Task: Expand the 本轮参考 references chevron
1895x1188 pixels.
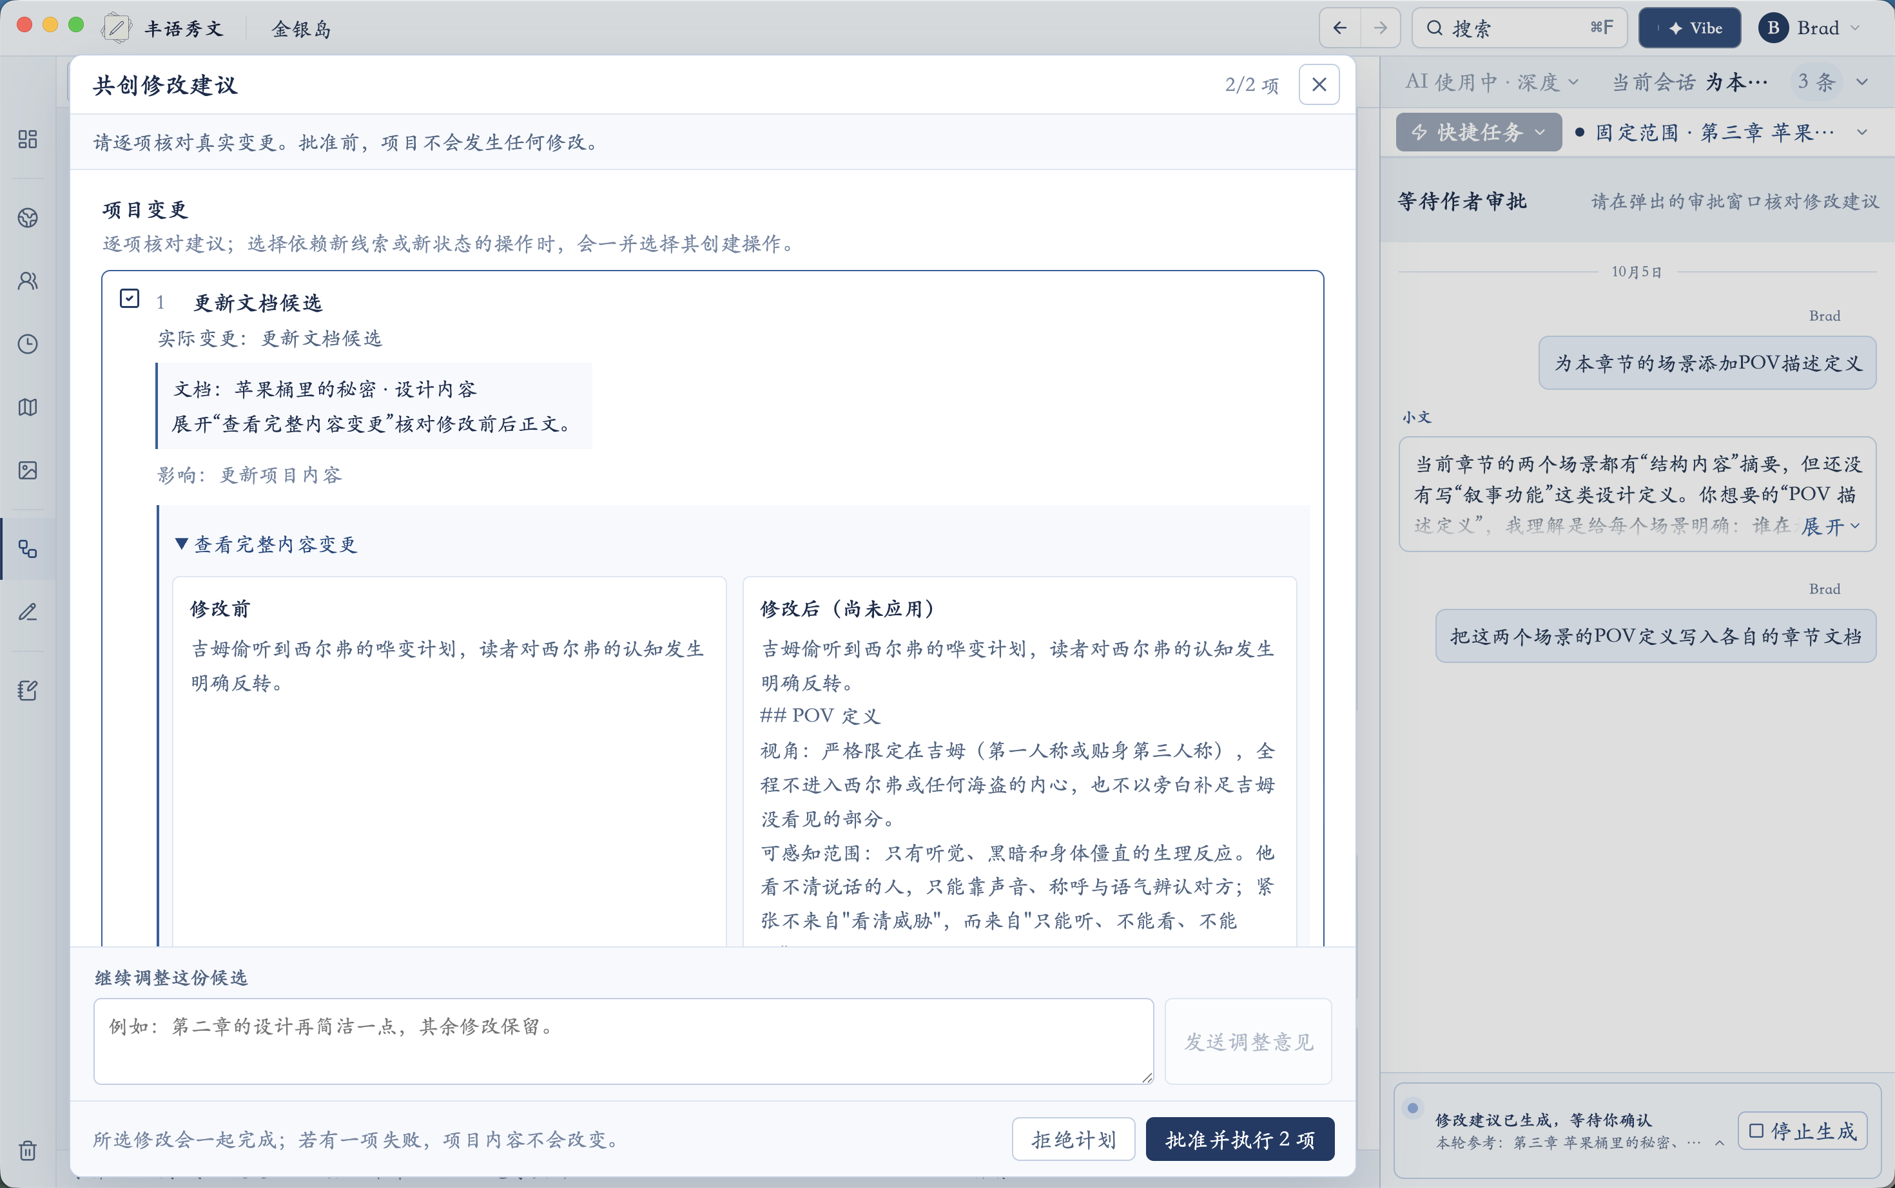Action: click(x=1720, y=1143)
